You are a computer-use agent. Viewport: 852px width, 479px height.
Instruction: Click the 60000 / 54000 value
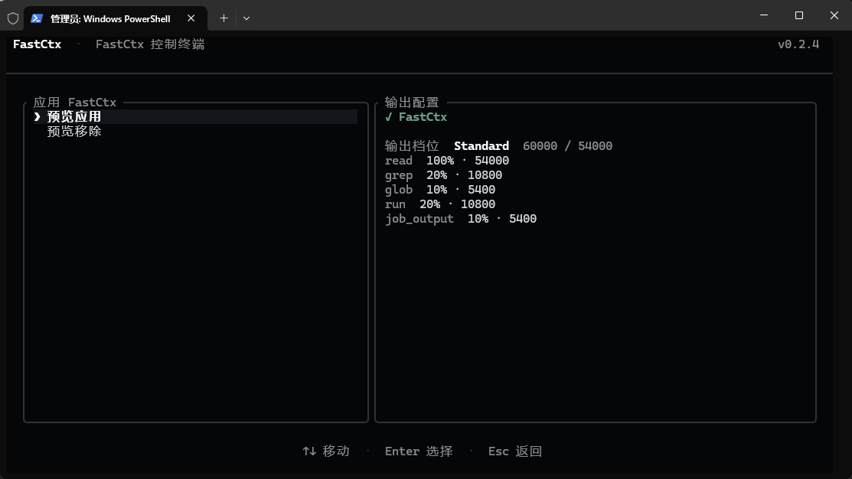(x=567, y=146)
